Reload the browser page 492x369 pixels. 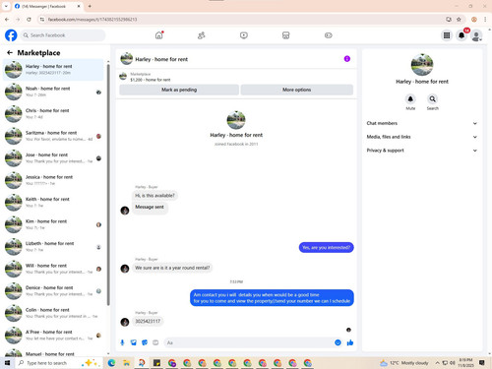click(29, 20)
